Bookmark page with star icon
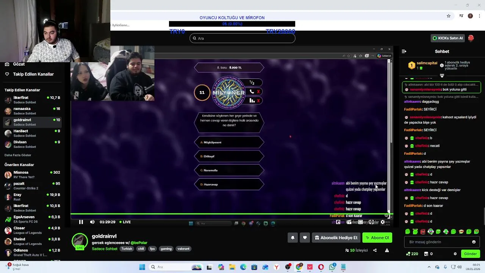 point(449,16)
